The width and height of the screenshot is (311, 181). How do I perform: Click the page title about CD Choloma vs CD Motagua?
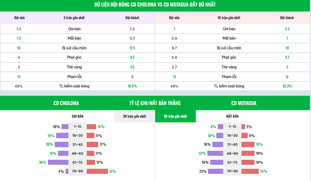click(x=155, y=5)
